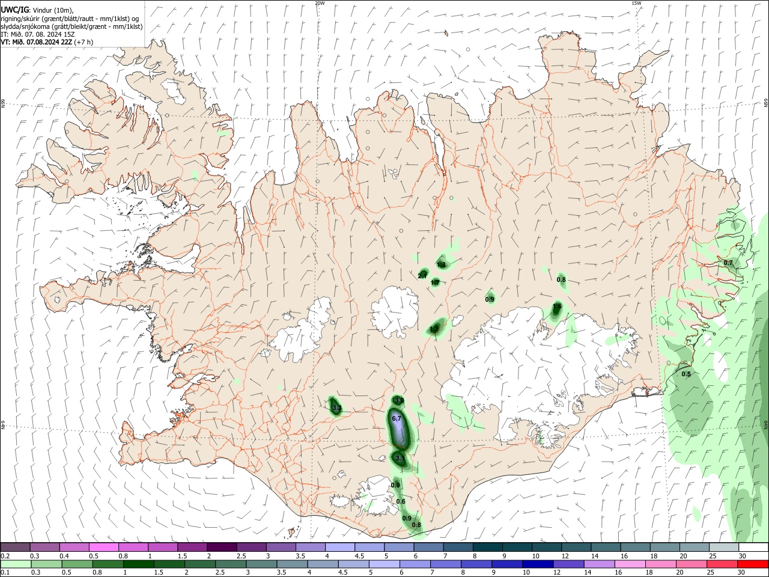
Task: Click the 1.2 precipitation value label
Action: (434, 329)
